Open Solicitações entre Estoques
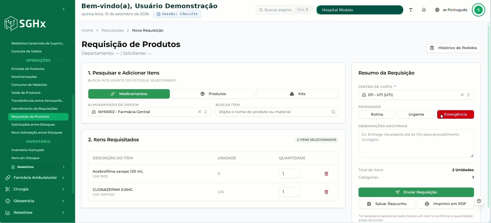This screenshot has width=491, height=223. tap(33, 125)
